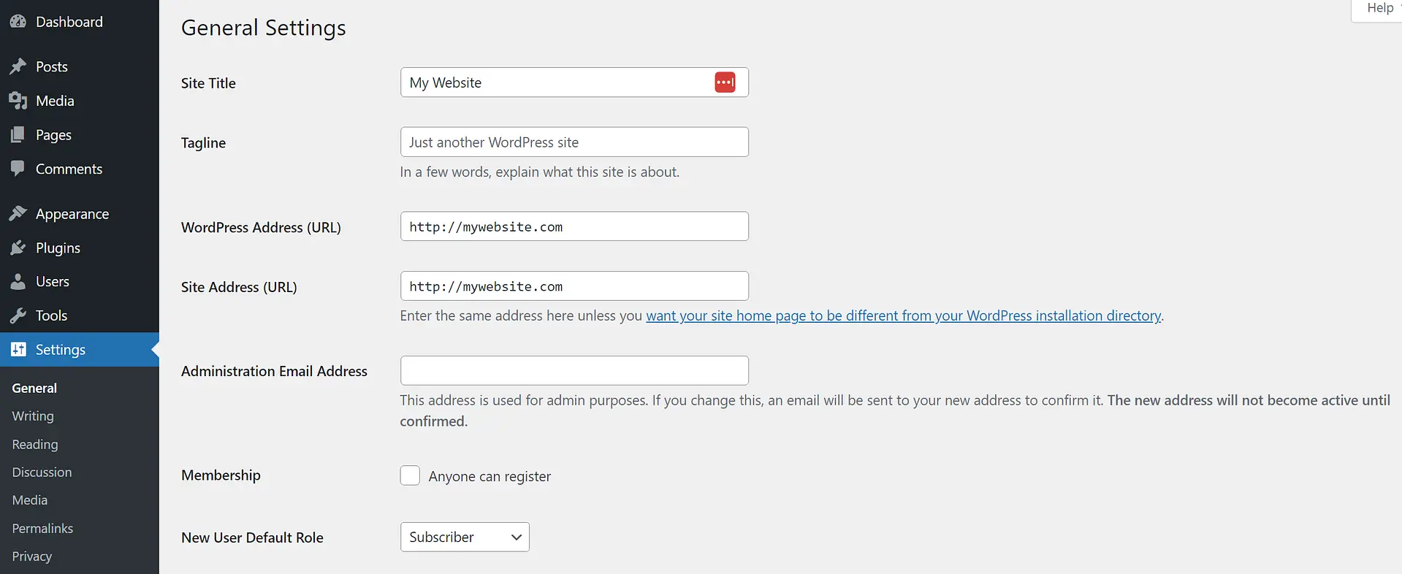Open the Help tab at top right
This screenshot has height=574, width=1402.
(1378, 8)
